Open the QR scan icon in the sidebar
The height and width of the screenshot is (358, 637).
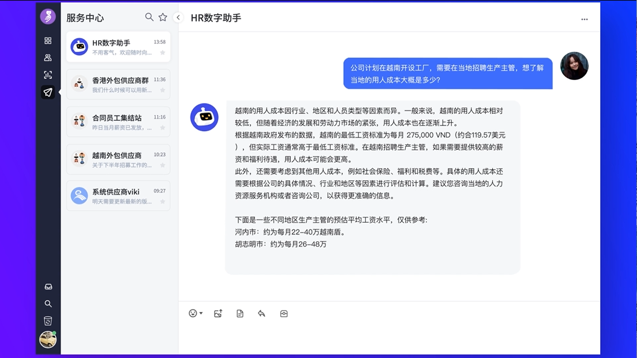pyautogui.click(x=48, y=75)
